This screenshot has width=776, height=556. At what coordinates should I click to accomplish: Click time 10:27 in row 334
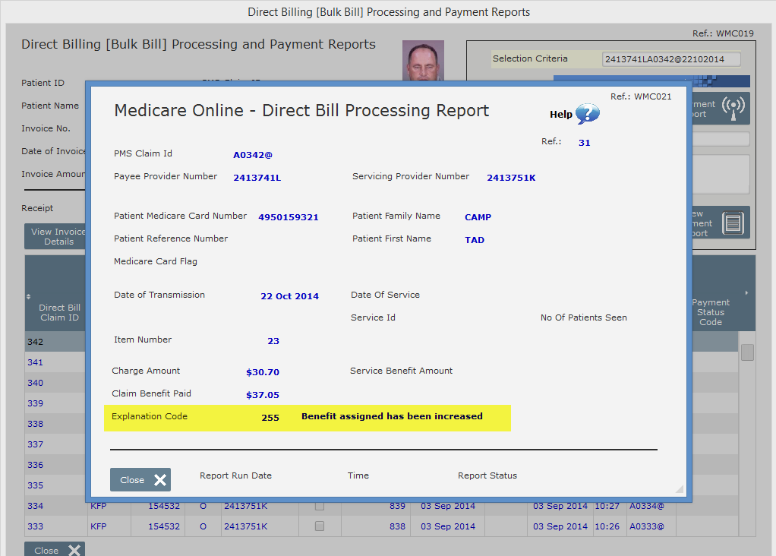(x=607, y=506)
